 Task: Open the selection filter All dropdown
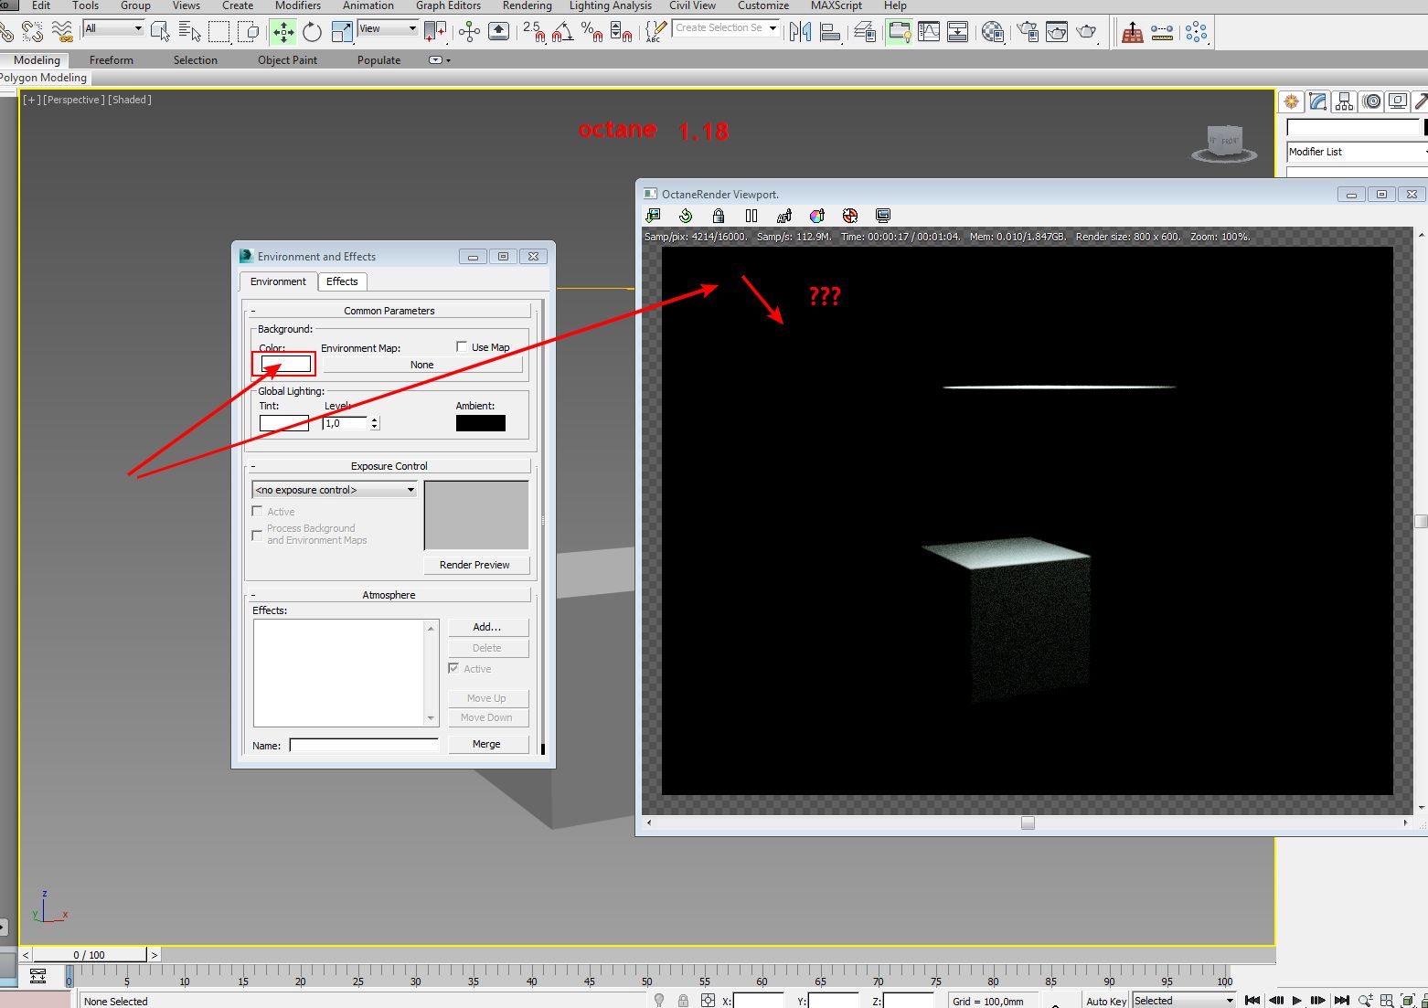pos(113,28)
